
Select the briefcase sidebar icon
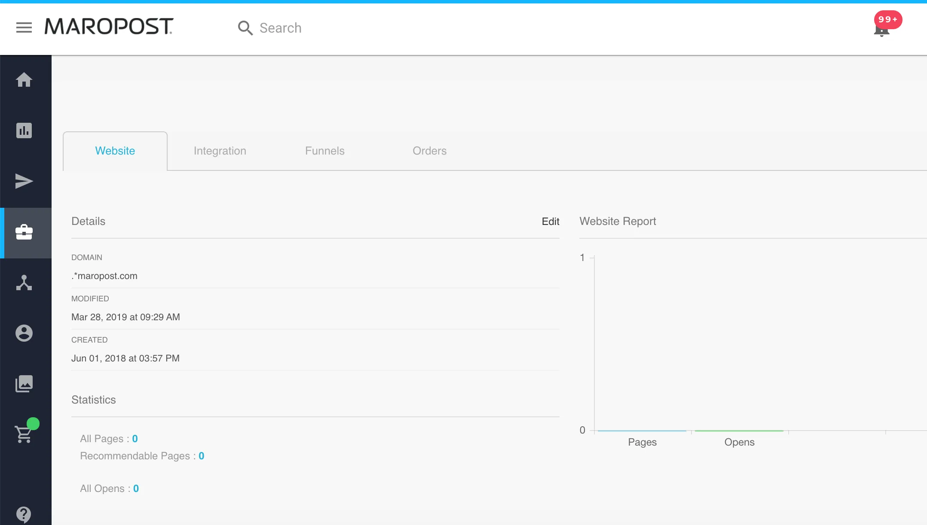click(x=24, y=232)
